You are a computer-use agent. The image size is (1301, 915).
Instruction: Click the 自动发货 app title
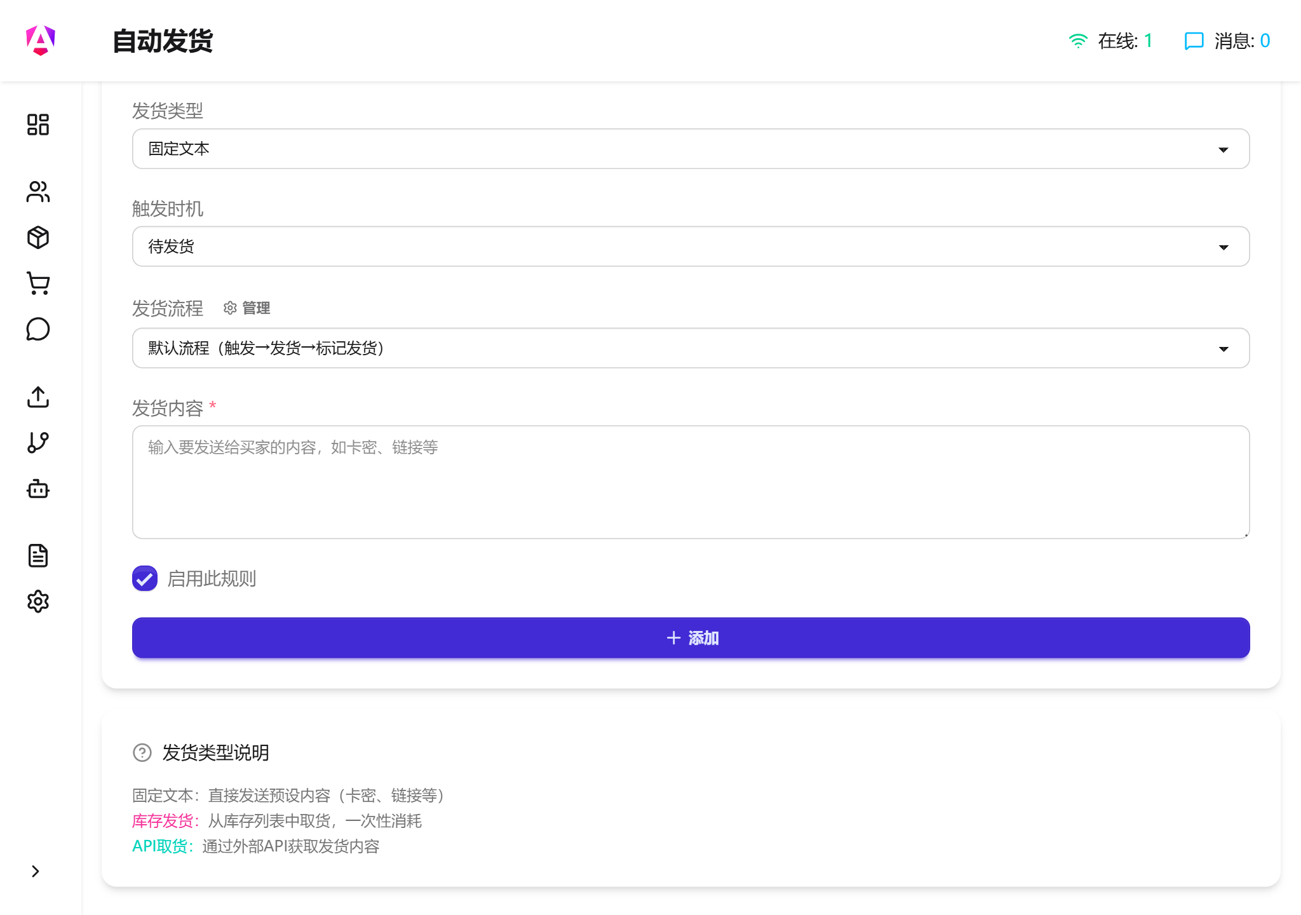163,41
